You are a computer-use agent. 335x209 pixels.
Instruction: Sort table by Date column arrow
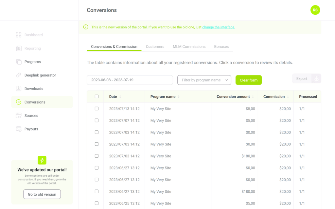120,97
